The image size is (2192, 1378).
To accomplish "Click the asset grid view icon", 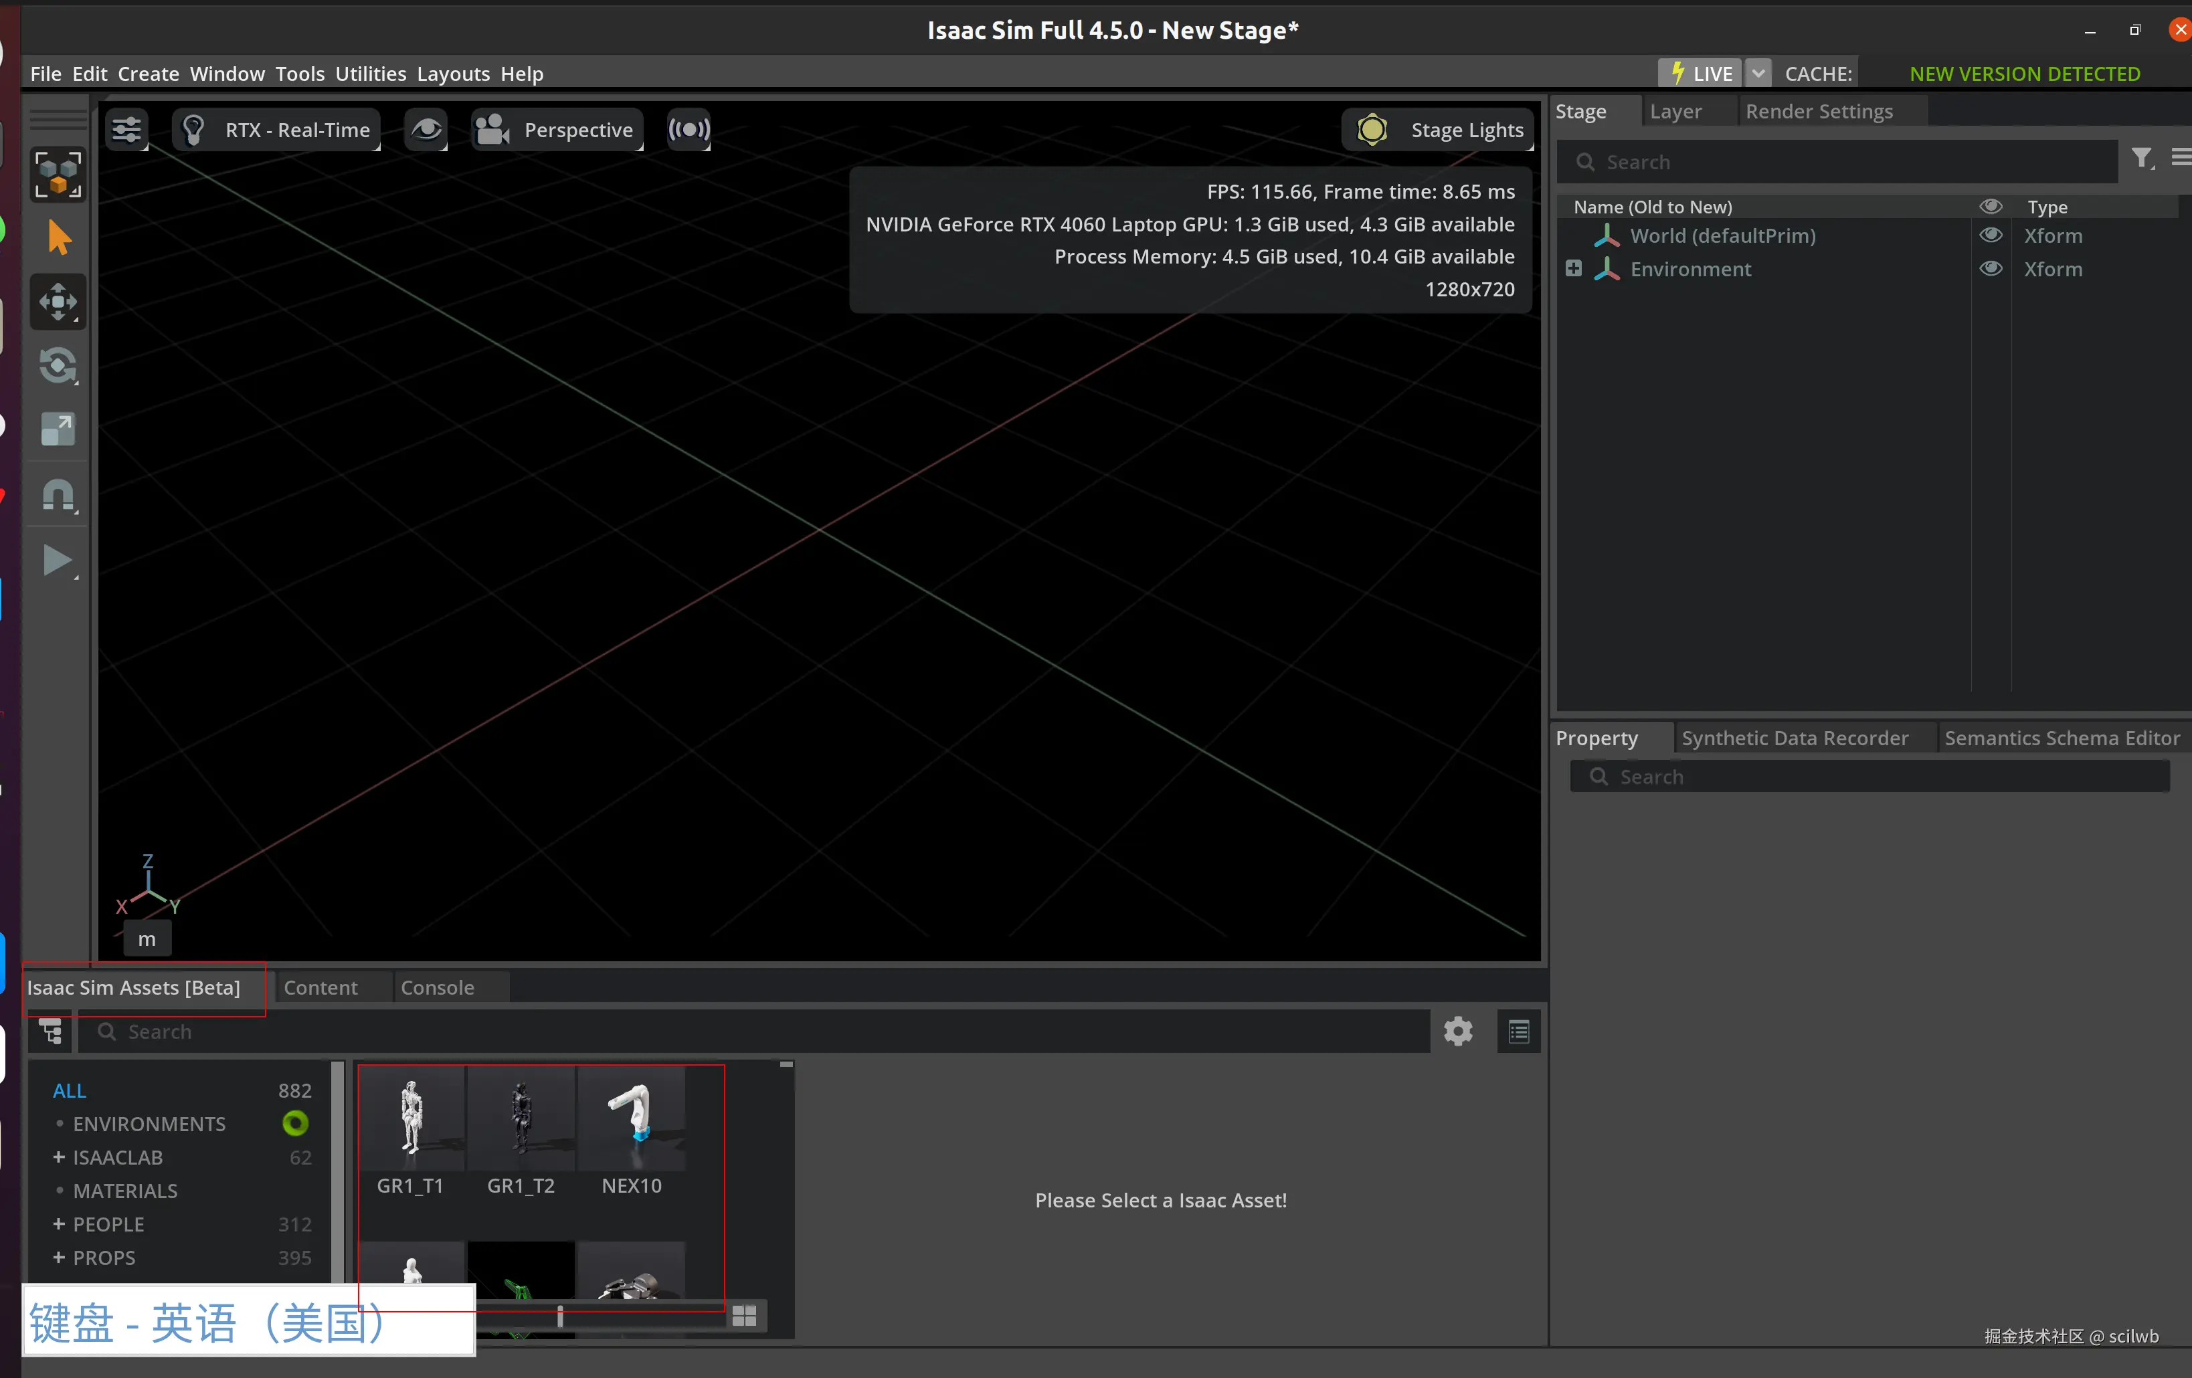I will coord(744,1315).
